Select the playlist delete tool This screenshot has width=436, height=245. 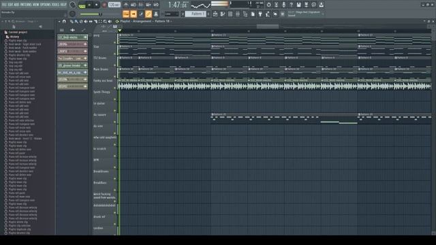click(81, 21)
